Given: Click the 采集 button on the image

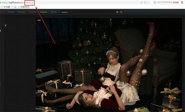Looking at the screenshot, I should [39, 20].
